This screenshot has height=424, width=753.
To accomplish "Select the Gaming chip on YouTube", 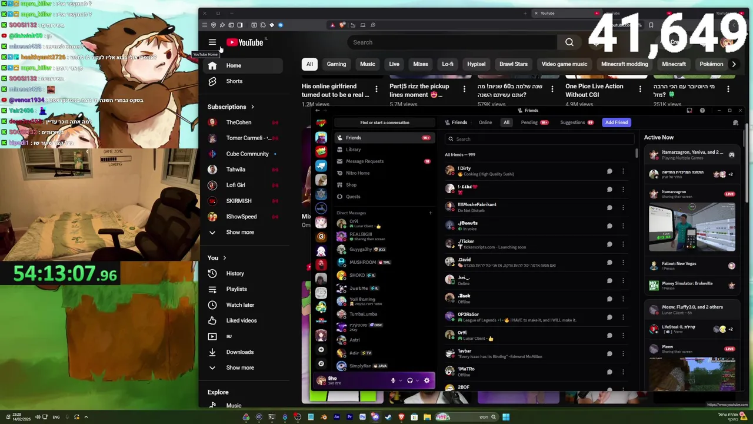I will pos(336,64).
